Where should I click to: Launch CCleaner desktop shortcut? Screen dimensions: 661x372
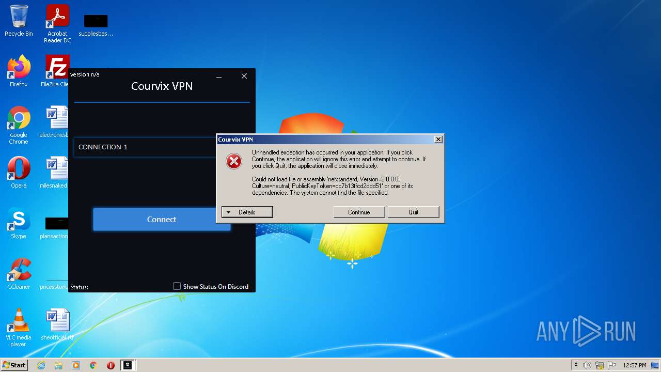[19, 274]
